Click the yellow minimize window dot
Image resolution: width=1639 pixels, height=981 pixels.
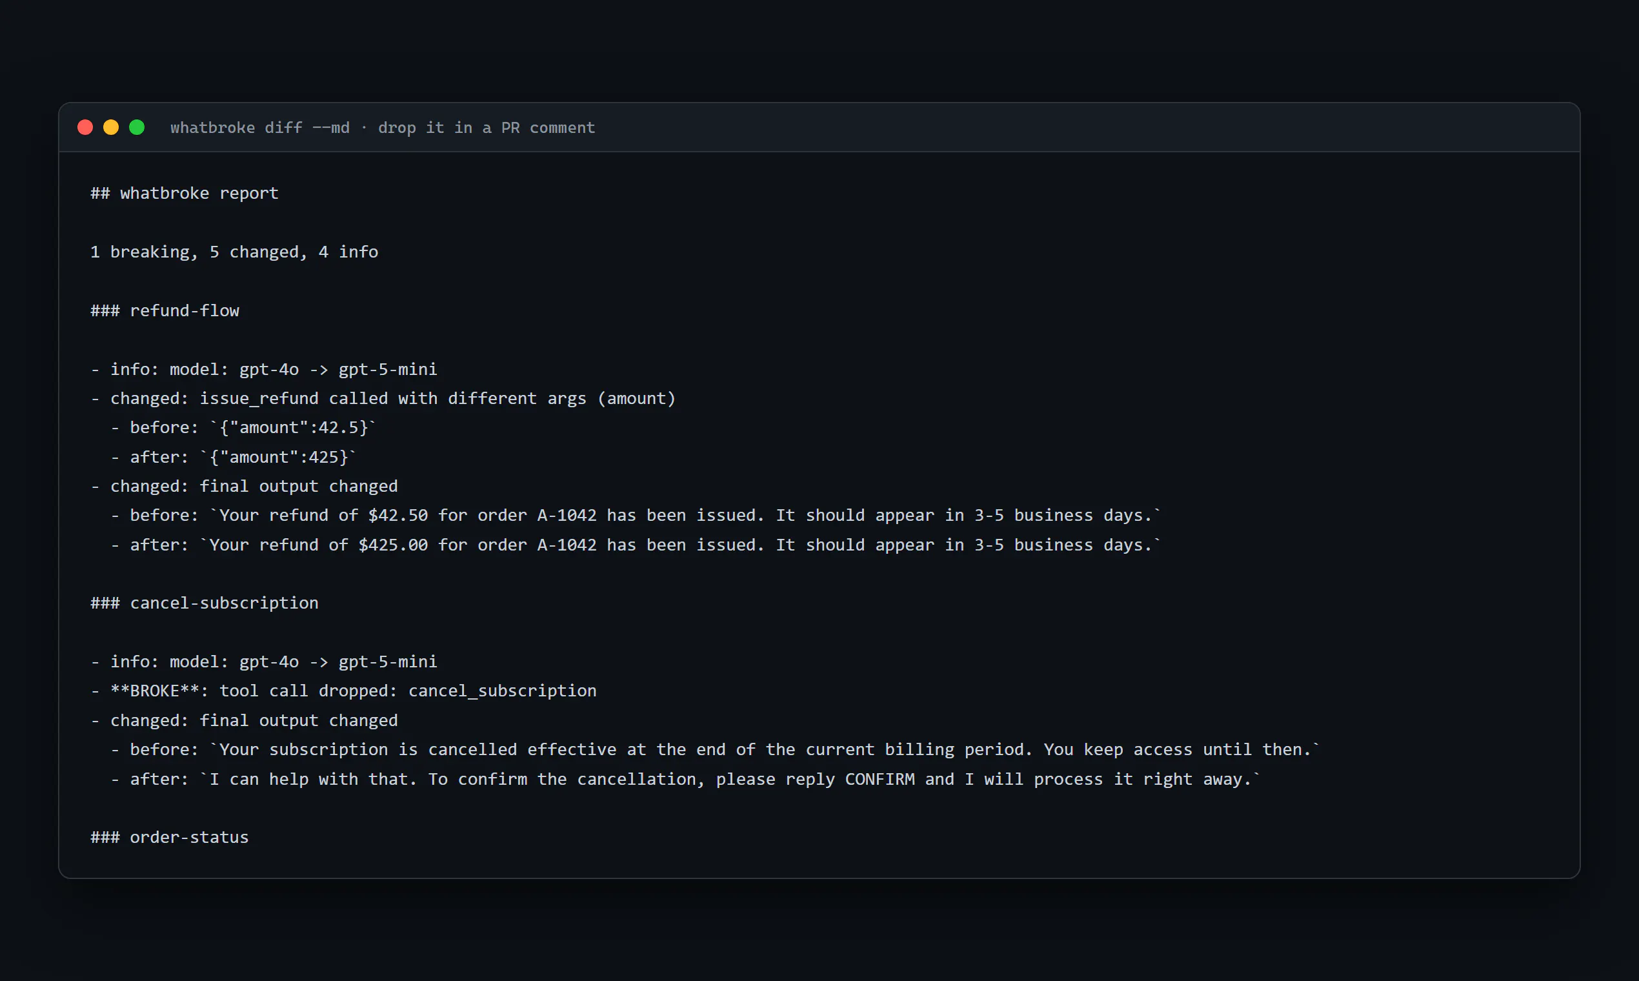pos(111,127)
